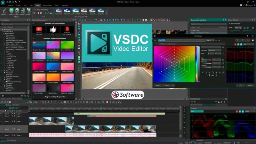
Task: Expand the Video effects tree node
Action: click(x=3, y=31)
